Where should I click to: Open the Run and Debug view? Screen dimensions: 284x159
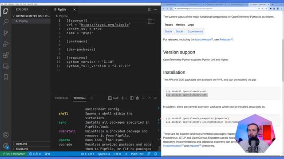pyautogui.click(x=6, y=44)
